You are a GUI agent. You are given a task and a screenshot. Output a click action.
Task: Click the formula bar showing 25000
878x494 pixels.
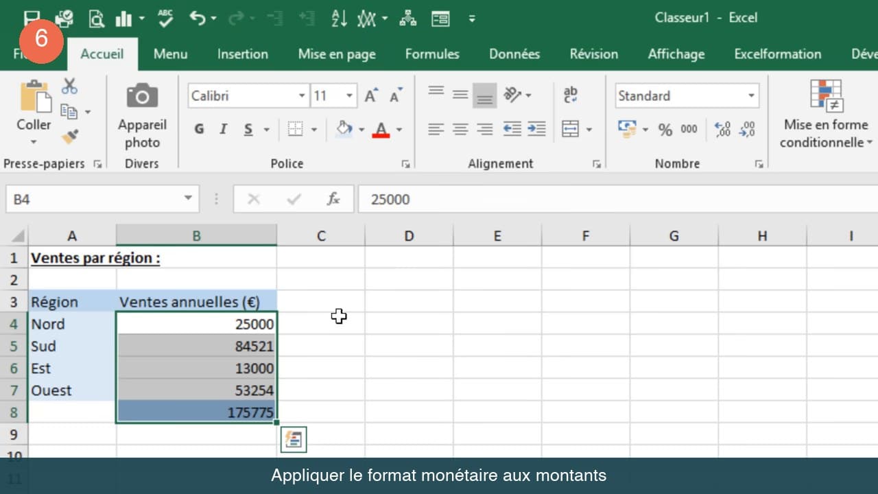click(x=617, y=199)
